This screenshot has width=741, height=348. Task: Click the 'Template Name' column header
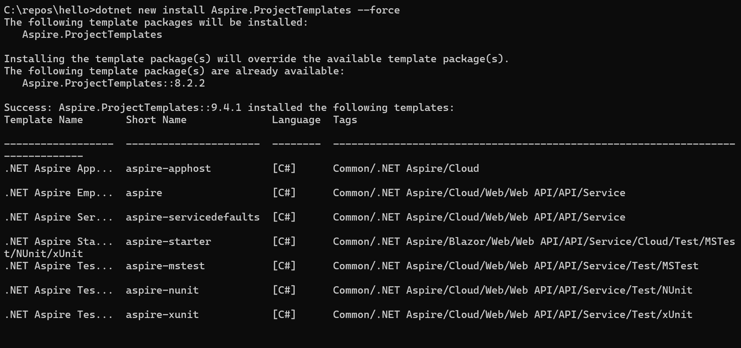tap(43, 120)
